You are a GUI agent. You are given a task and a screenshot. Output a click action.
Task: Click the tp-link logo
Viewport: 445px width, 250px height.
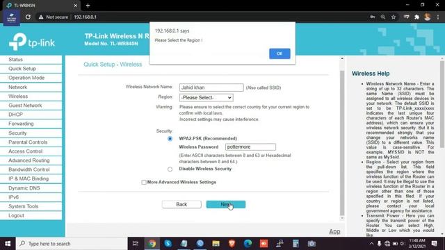32,42
